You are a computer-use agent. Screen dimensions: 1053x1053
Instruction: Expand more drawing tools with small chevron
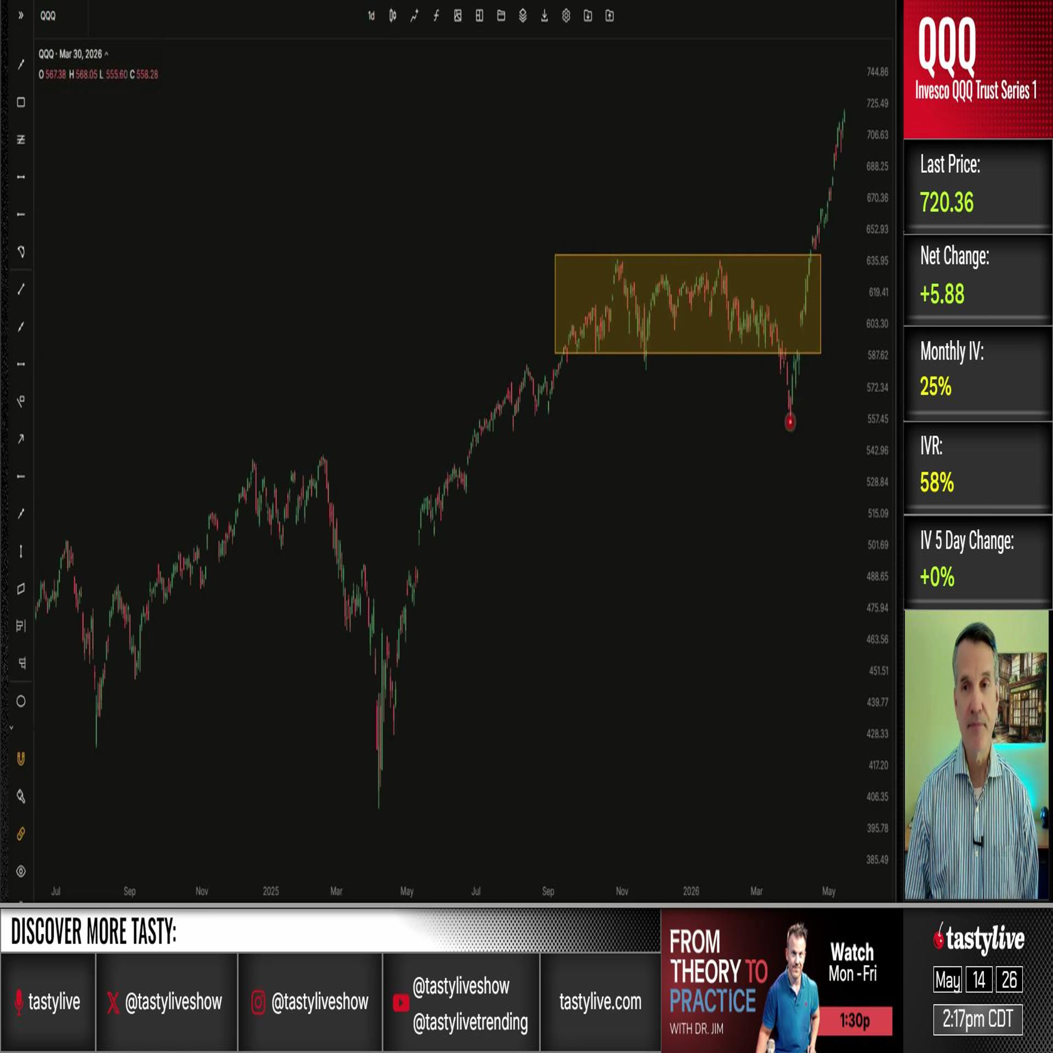click(11, 728)
